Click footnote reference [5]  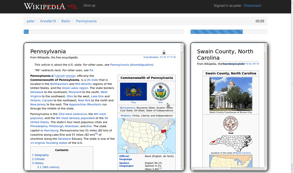[x=96, y=134]
